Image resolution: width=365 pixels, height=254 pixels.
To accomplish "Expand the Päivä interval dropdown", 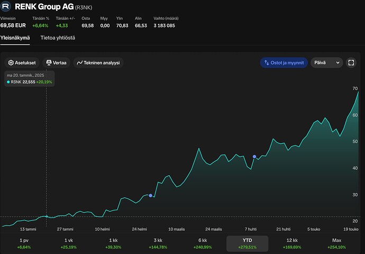I will (327, 62).
